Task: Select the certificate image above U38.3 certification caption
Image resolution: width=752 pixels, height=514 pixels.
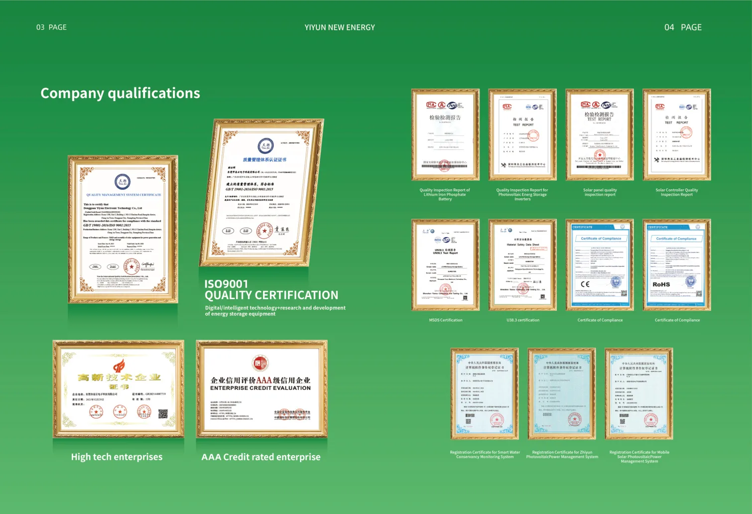Action: [522, 265]
